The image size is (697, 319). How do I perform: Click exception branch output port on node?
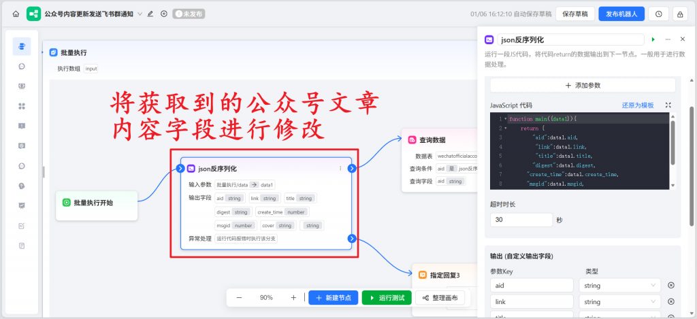click(x=352, y=239)
